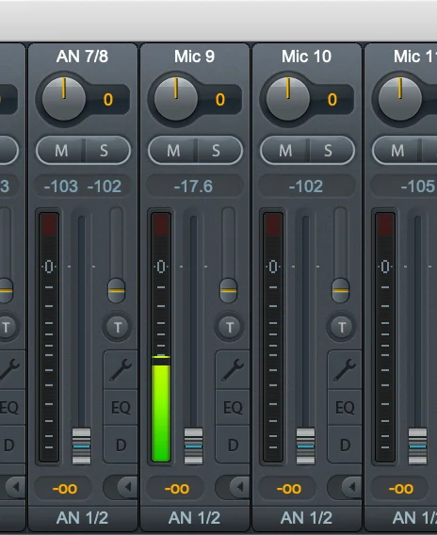Toggle the T trim button on AN 7/8

click(118, 327)
